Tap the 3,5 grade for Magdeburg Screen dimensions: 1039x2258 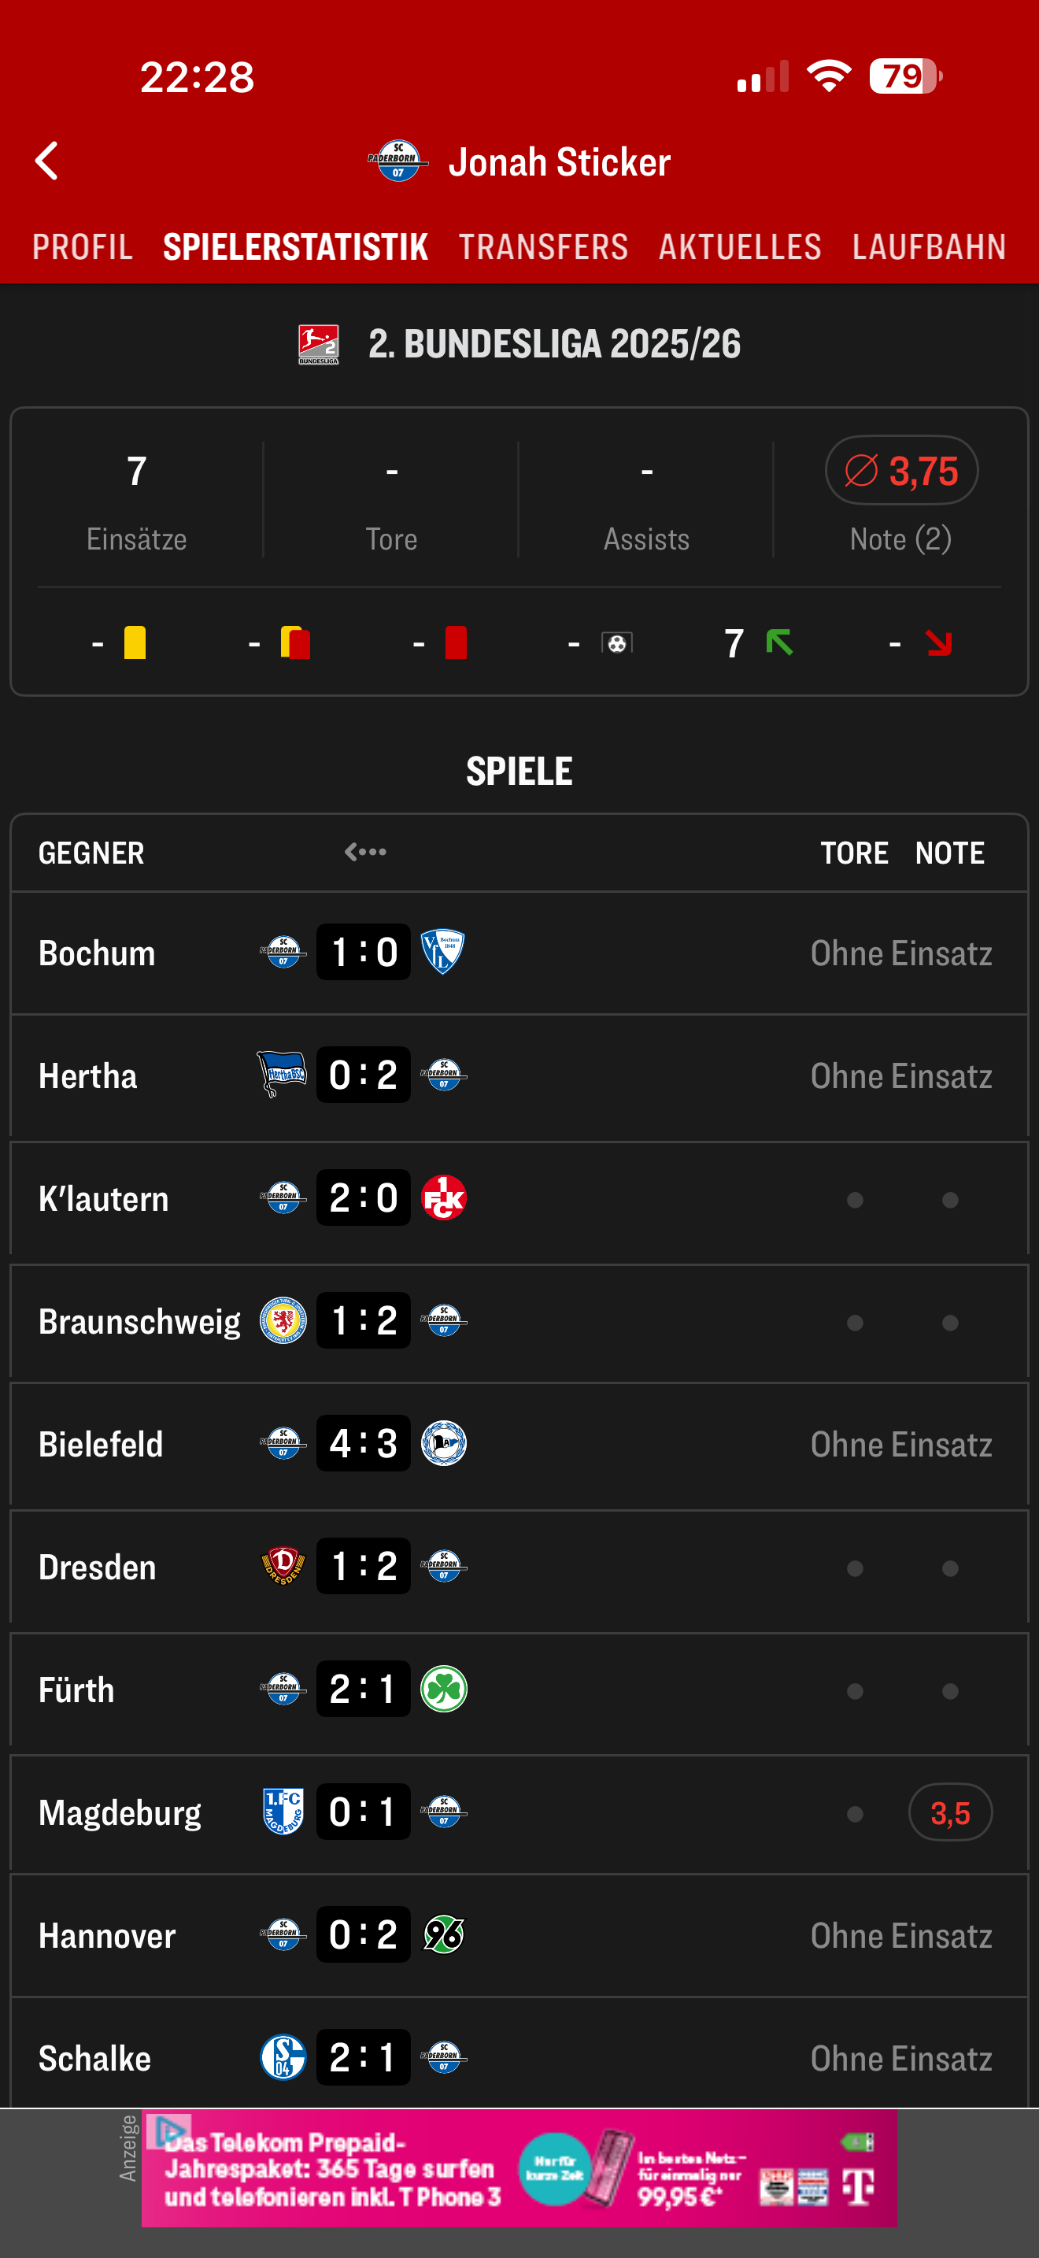pos(949,1812)
